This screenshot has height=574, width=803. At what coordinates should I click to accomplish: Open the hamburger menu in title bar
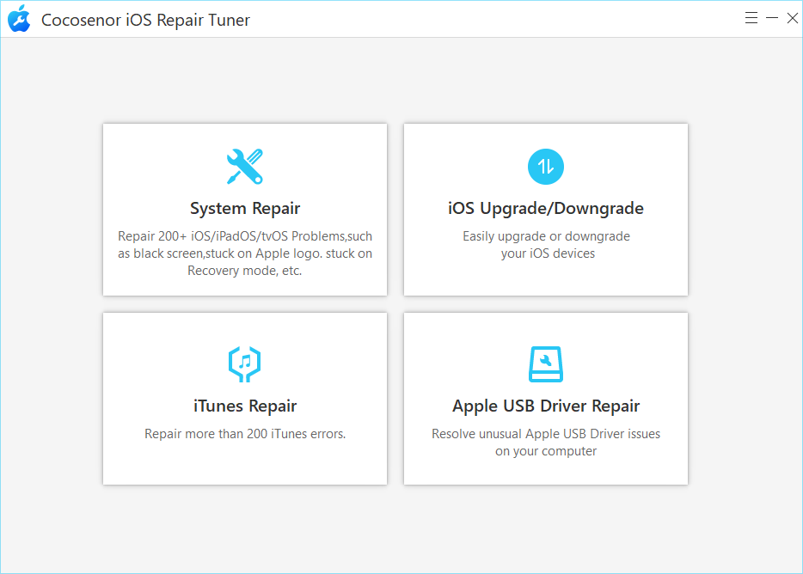click(751, 18)
